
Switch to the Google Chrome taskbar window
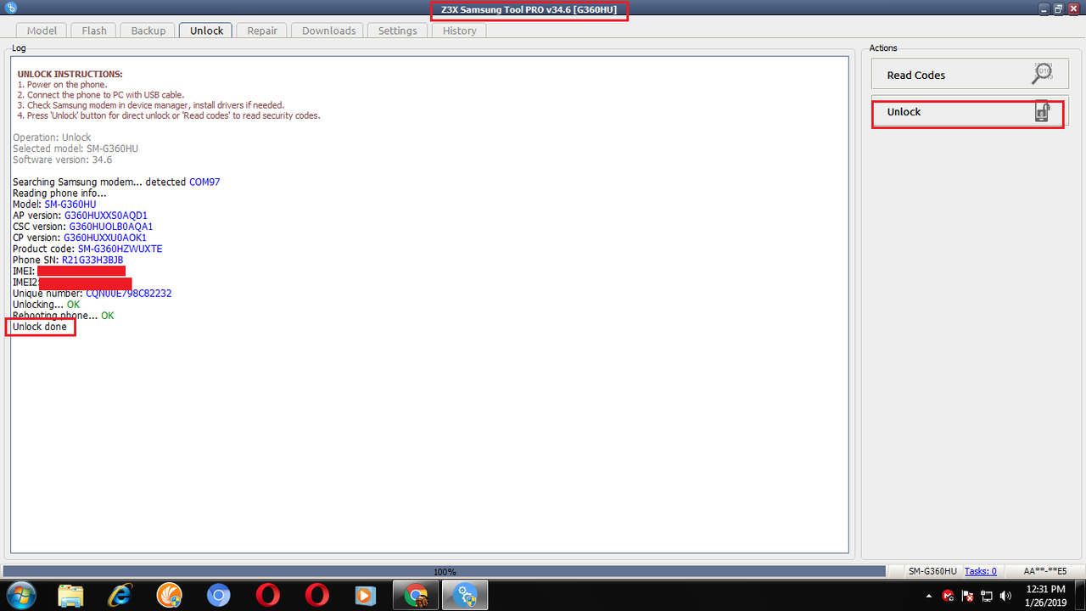coord(416,595)
